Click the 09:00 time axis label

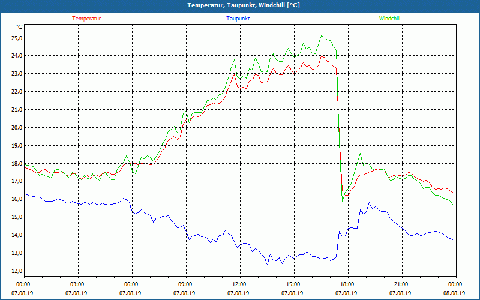[185, 284]
